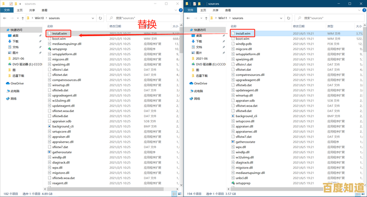Sort by 修改日期 column in Win10 window
Screen dimensions: 367x197
115,26
